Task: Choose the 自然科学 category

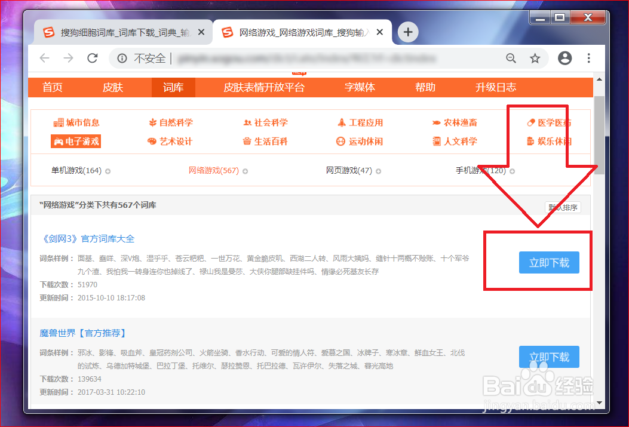Action: click(171, 122)
